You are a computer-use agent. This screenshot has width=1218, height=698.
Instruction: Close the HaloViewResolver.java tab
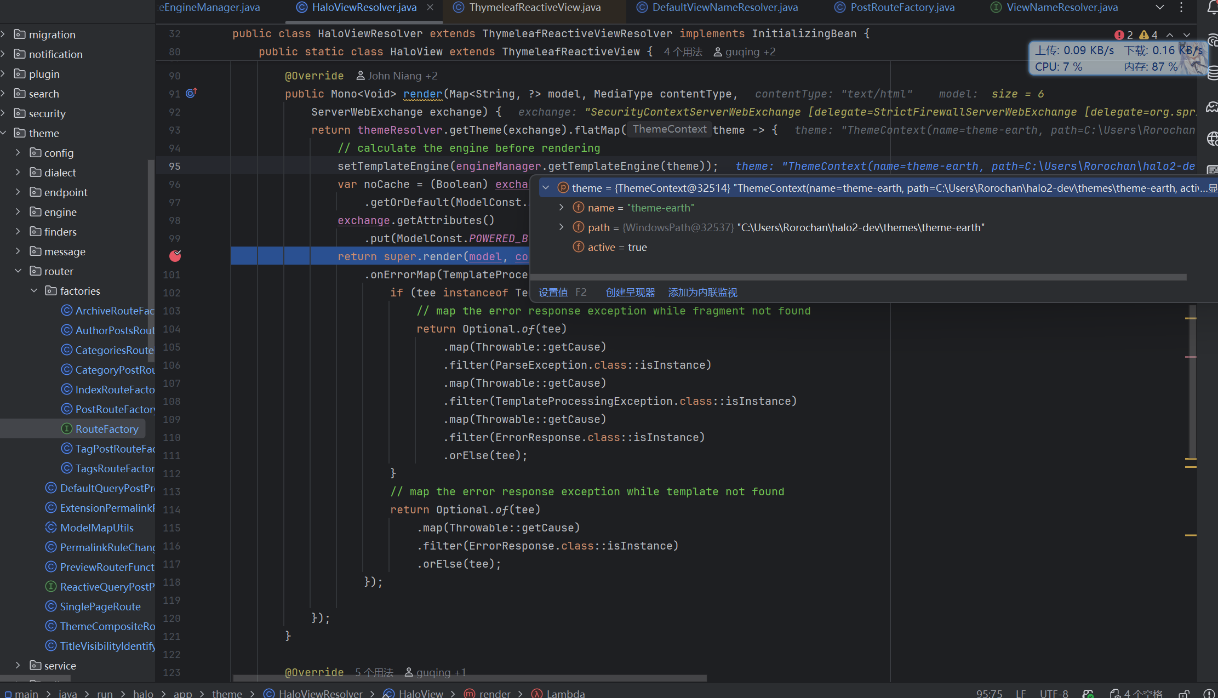430,7
